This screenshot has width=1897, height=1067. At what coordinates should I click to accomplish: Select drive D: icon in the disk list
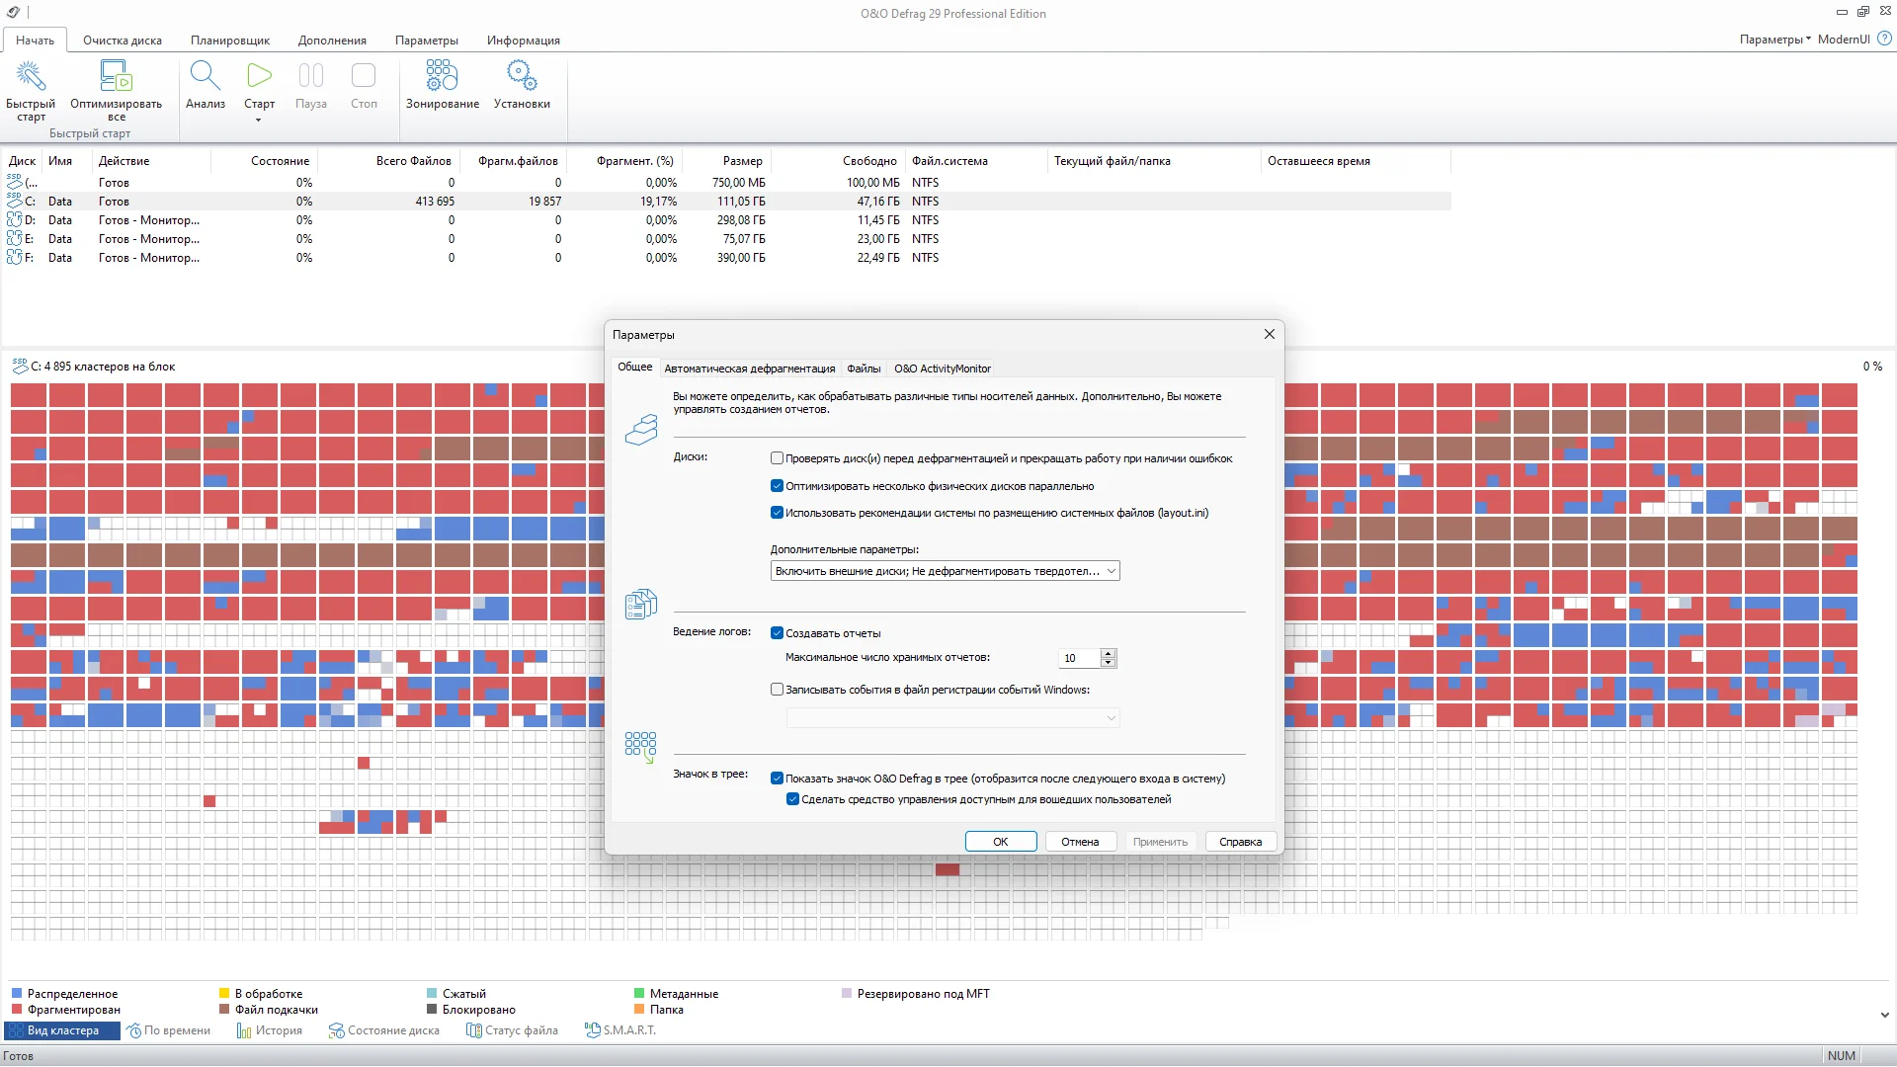coord(15,219)
